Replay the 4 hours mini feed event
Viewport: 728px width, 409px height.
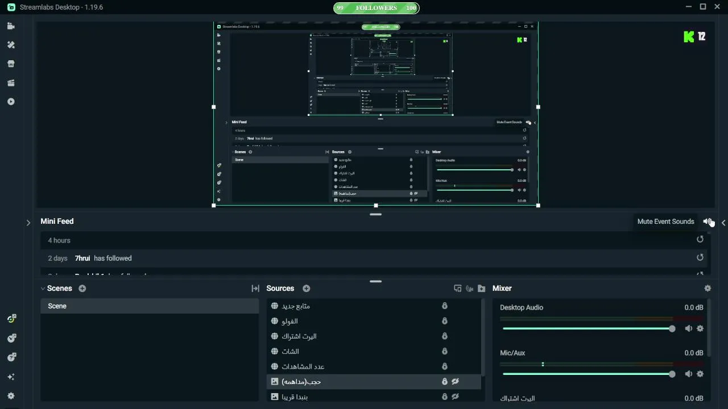pyautogui.click(x=700, y=240)
